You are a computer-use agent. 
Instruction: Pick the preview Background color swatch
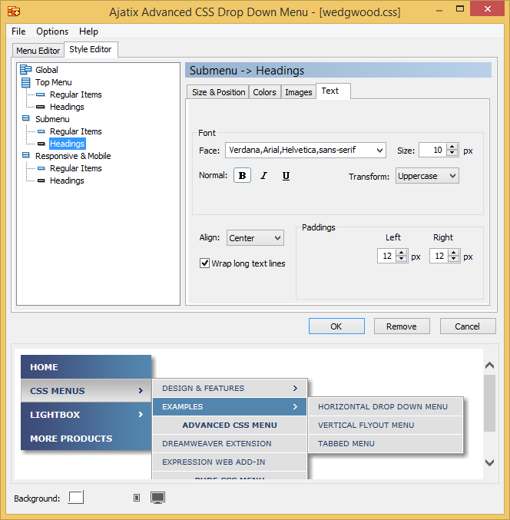point(76,498)
